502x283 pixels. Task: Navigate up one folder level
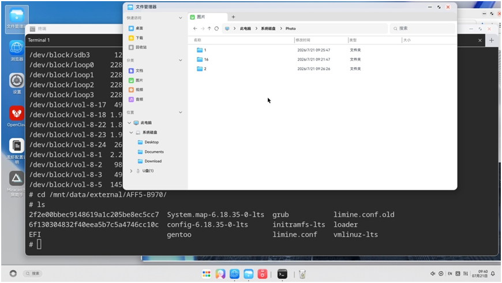point(209,28)
